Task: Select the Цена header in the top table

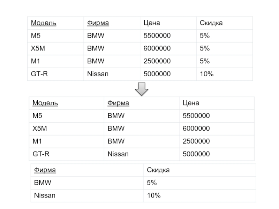Action: point(152,23)
